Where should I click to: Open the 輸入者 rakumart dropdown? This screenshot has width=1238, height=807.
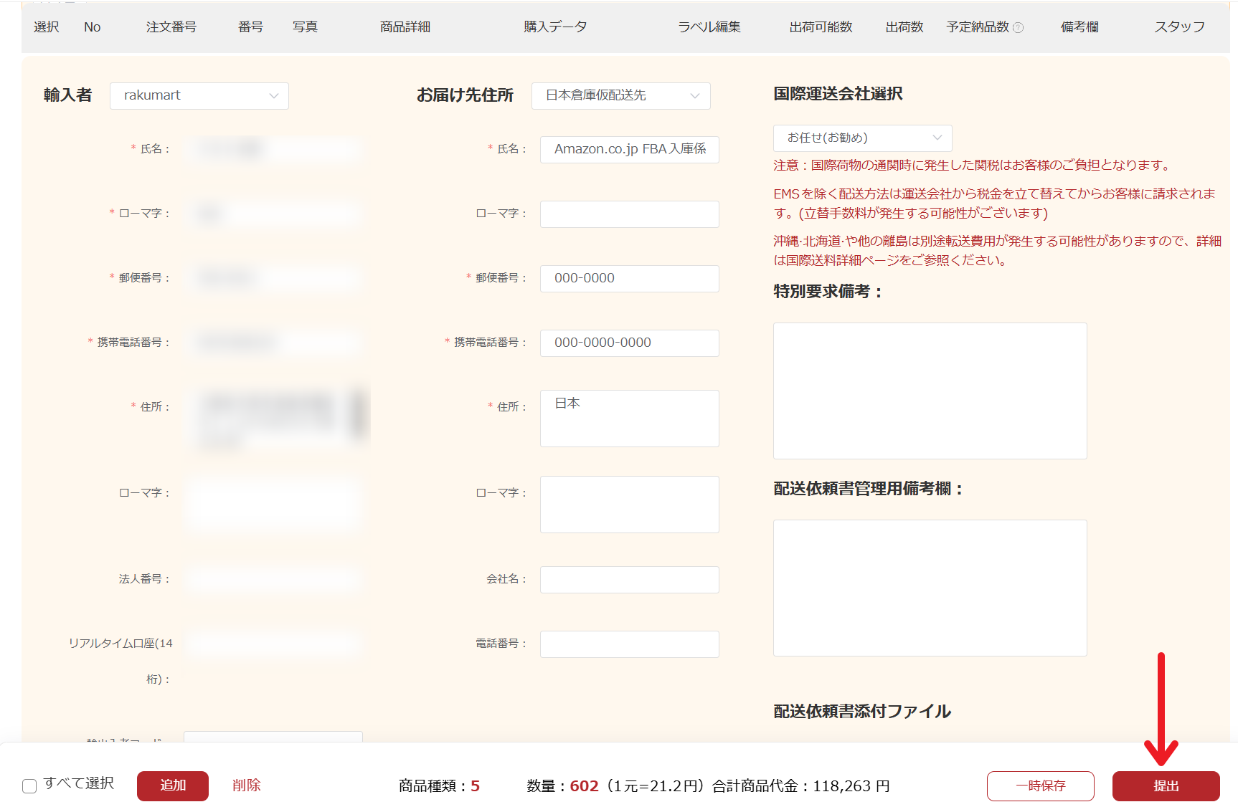(x=199, y=96)
